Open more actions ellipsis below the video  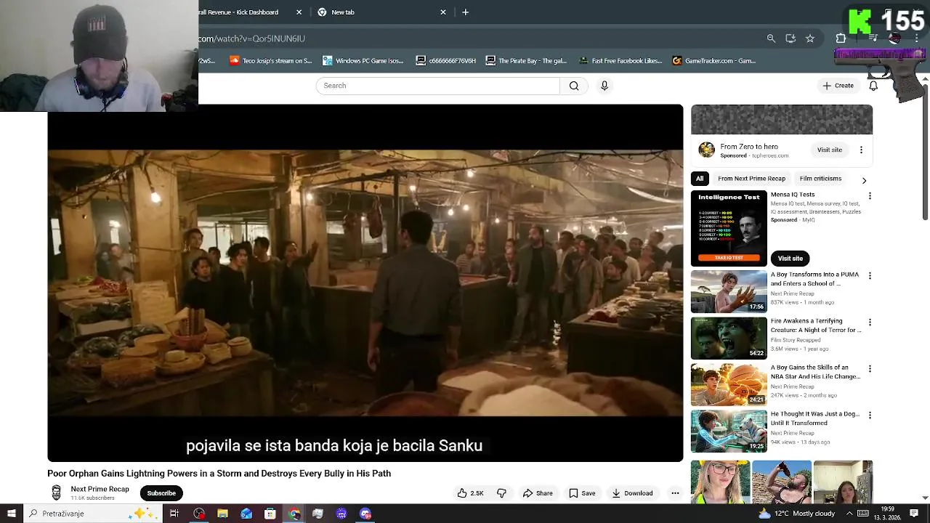click(x=675, y=493)
